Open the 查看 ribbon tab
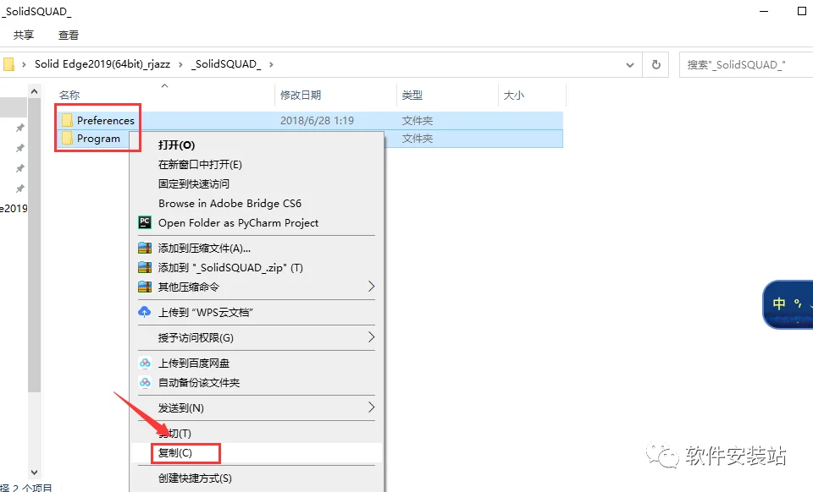813x492 pixels. pyautogui.click(x=68, y=35)
